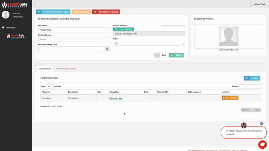Click the red chat bubble icon
269x151 pixels.
pyautogui.click(x=262, y=144)
